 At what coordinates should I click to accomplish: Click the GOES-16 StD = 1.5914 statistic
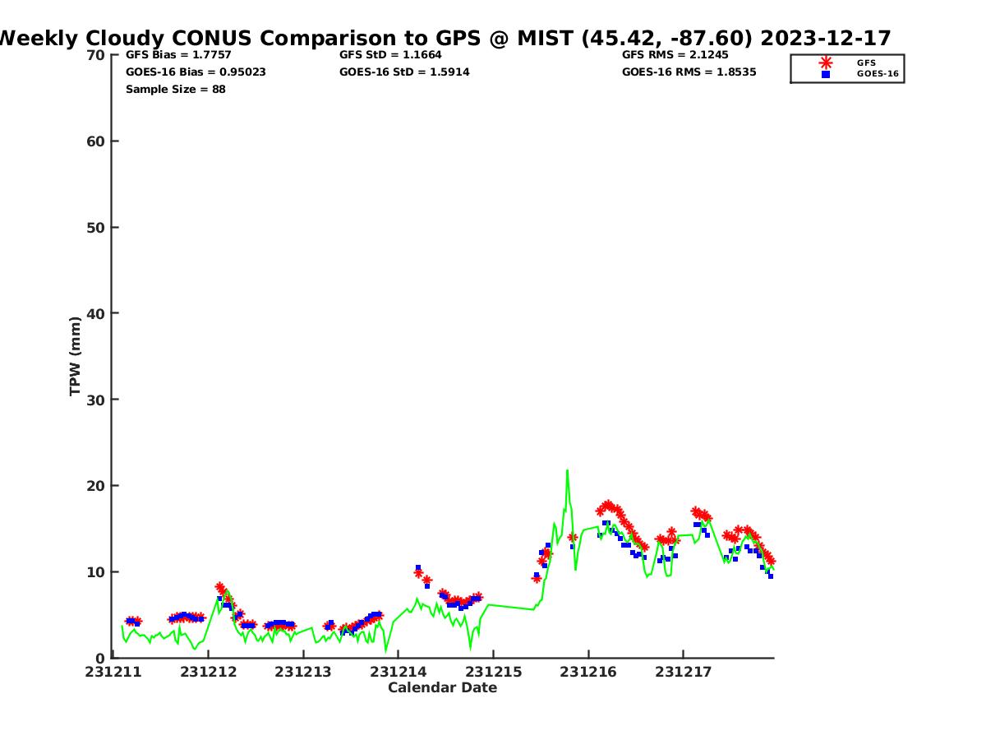point(404,72)
